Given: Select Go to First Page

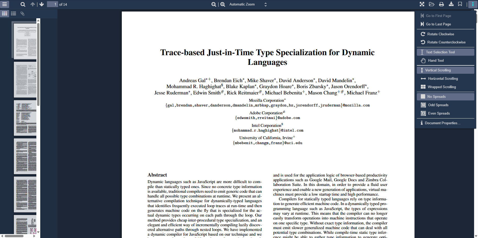Looking at the screenshot, I should (x=445, y=16).
